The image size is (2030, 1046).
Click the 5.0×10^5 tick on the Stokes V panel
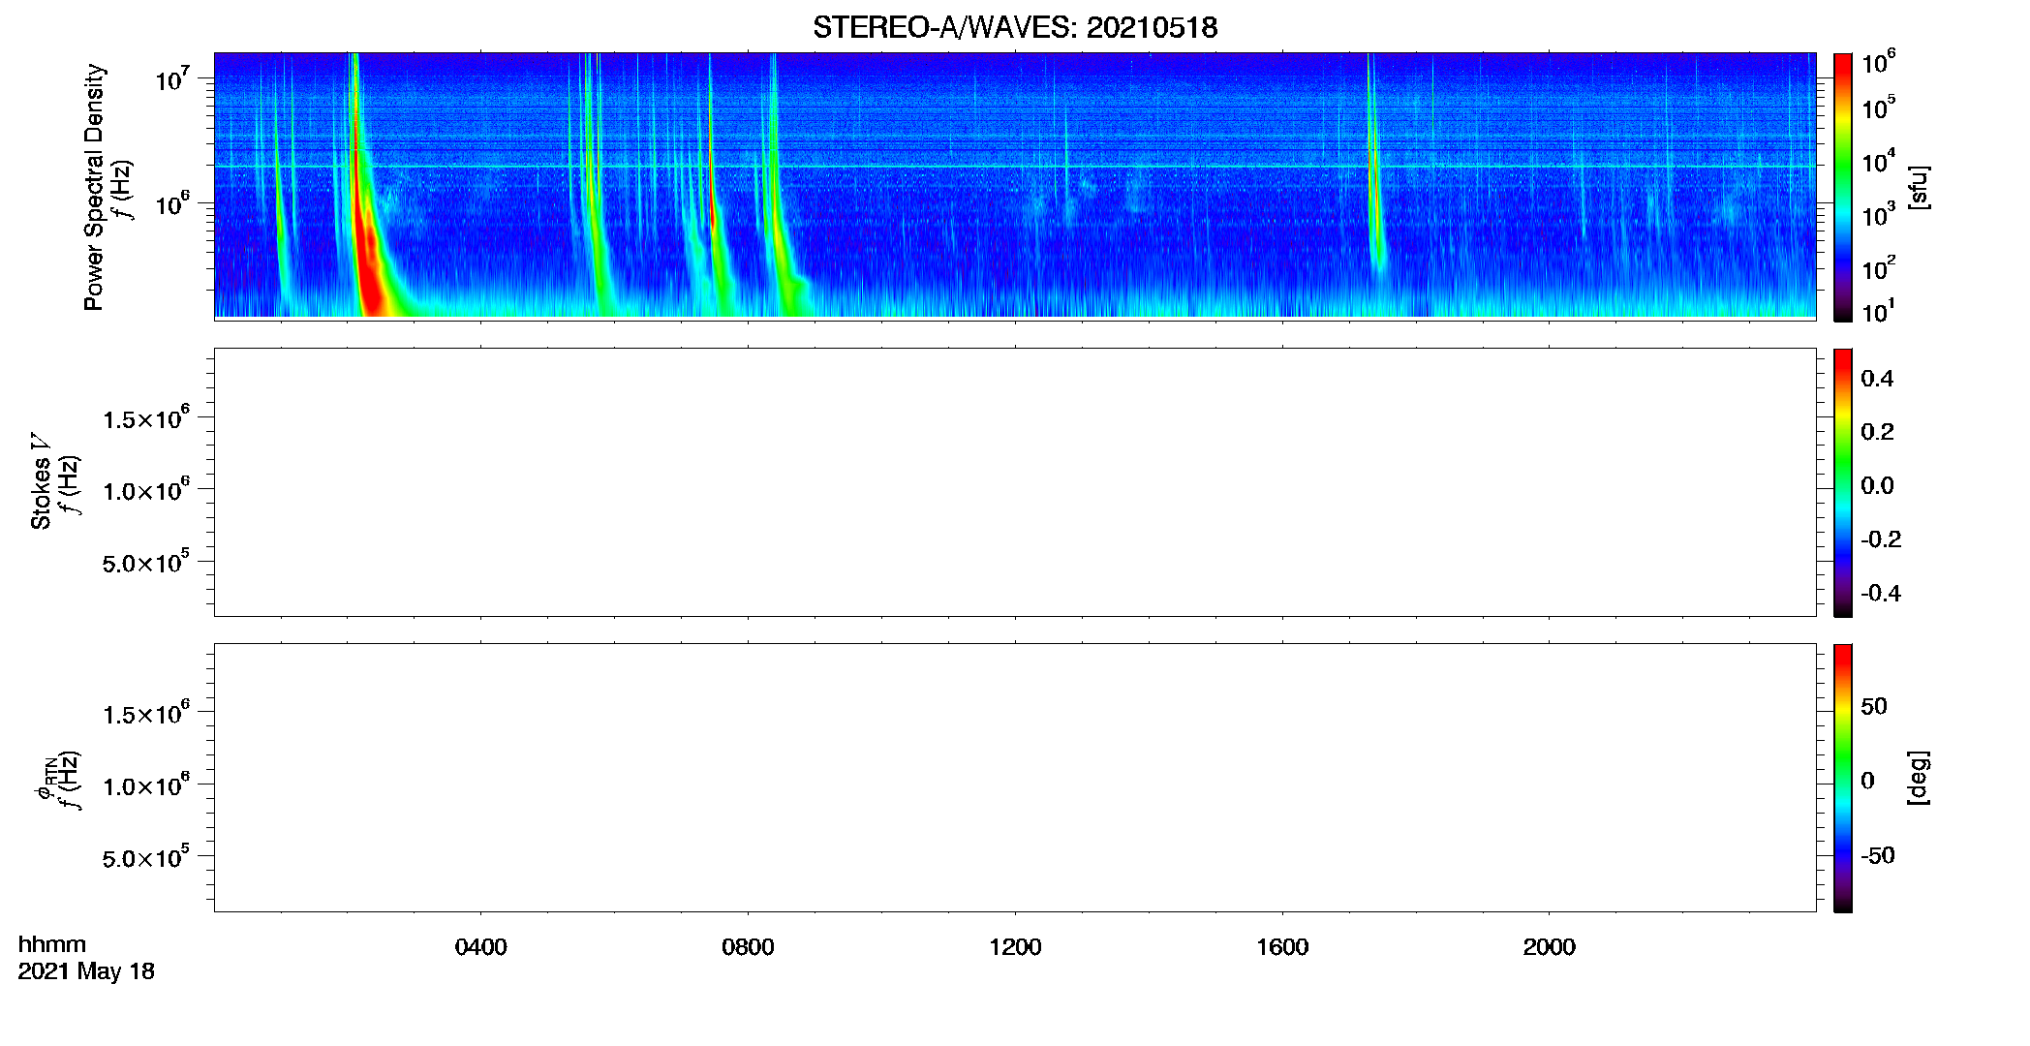146,561
